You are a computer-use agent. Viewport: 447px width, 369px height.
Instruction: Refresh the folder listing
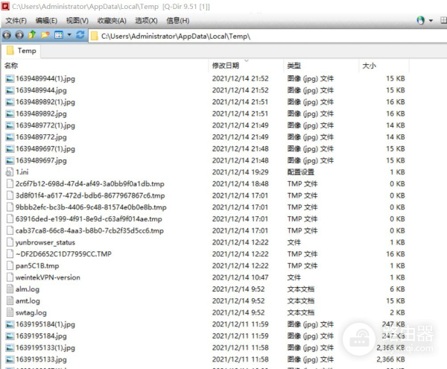[80, 35]
